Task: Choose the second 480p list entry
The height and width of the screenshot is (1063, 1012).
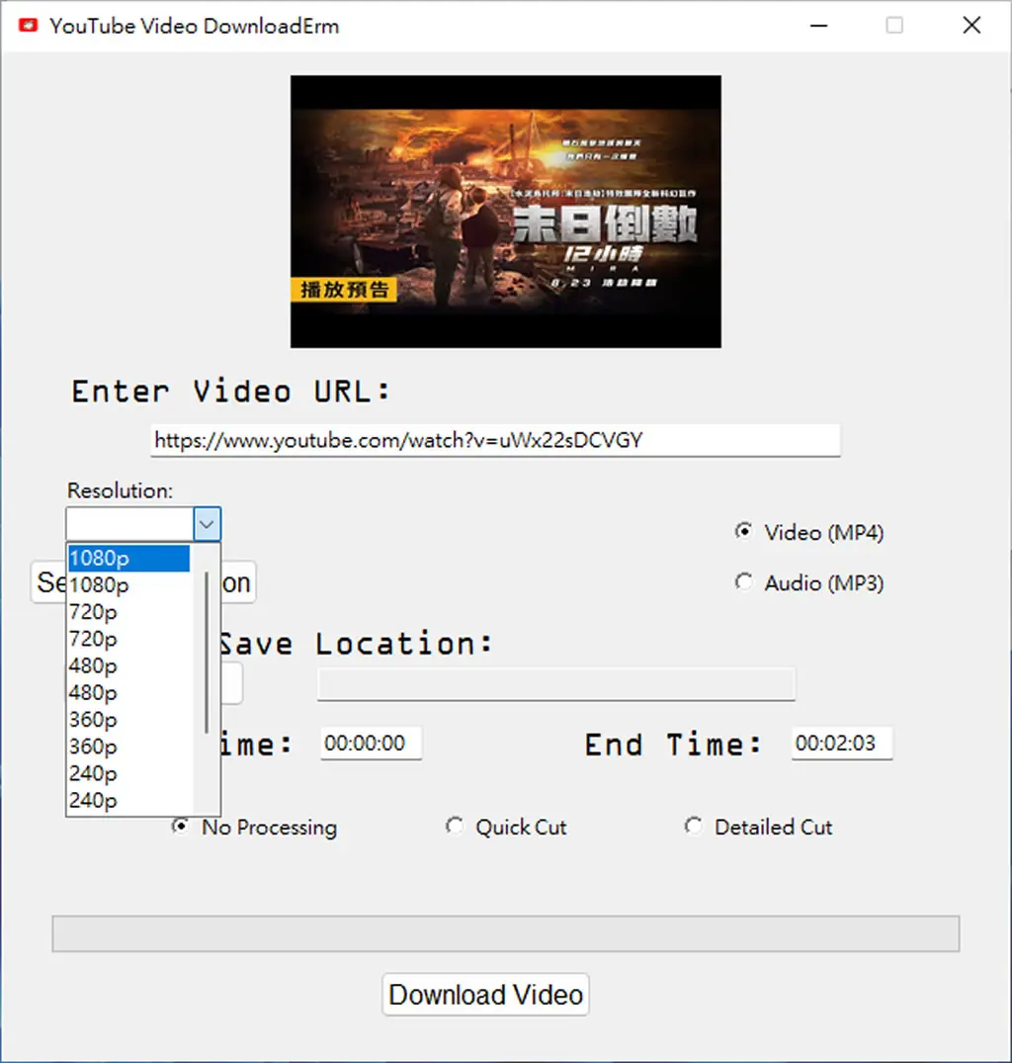Action: click(128, 692)
